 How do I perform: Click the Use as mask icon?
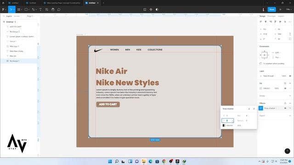coord(157,9)
